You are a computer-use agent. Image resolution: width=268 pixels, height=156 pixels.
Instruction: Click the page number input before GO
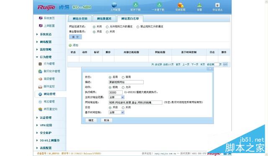[x=216, y=64]
